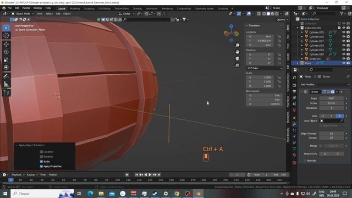Switch to the Modeling workspace tab
352x198 pixels.
[75, 9]
